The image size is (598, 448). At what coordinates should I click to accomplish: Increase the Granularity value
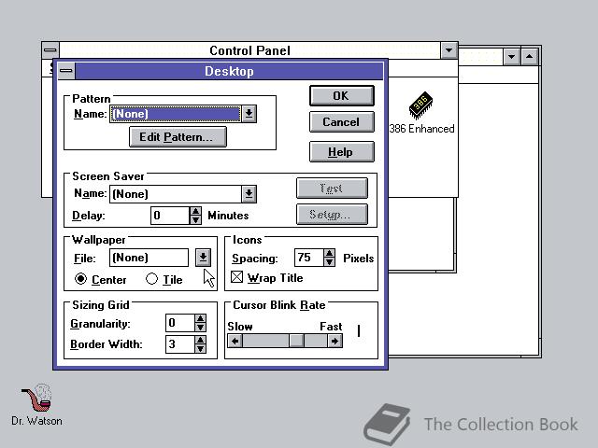tap(201, 319)
